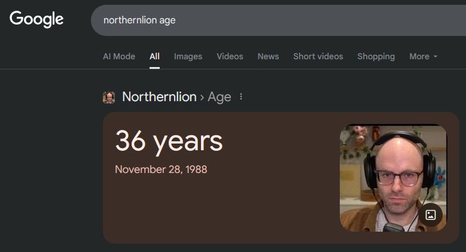Open the Northernlion heading link
466x252 pixels.
pos(159,97)
